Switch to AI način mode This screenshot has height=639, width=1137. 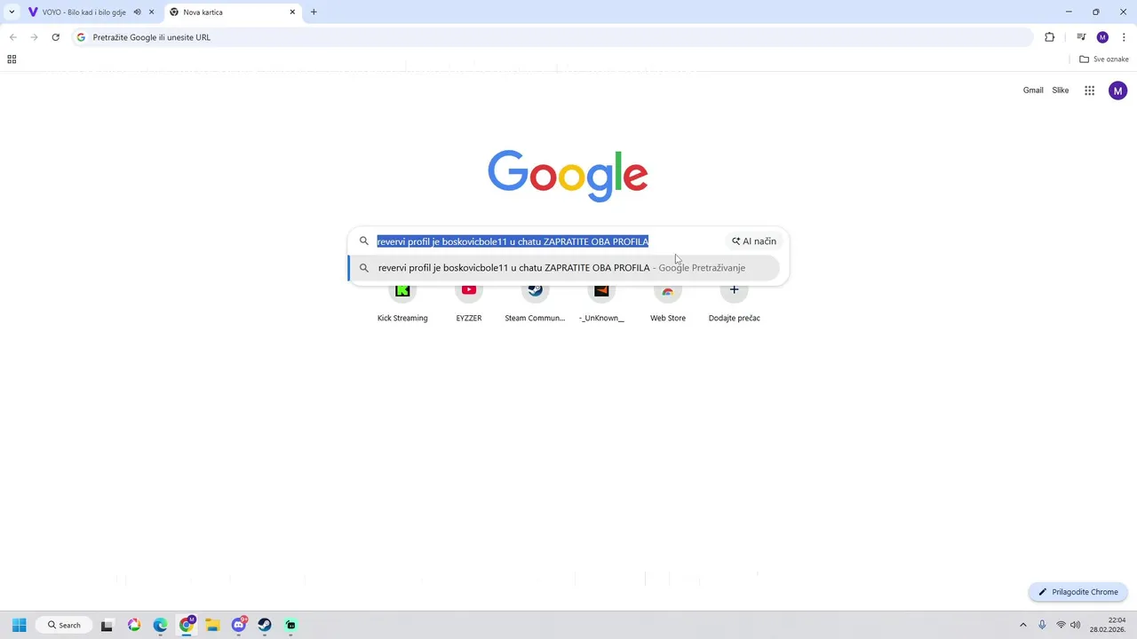tap(754, 241)
